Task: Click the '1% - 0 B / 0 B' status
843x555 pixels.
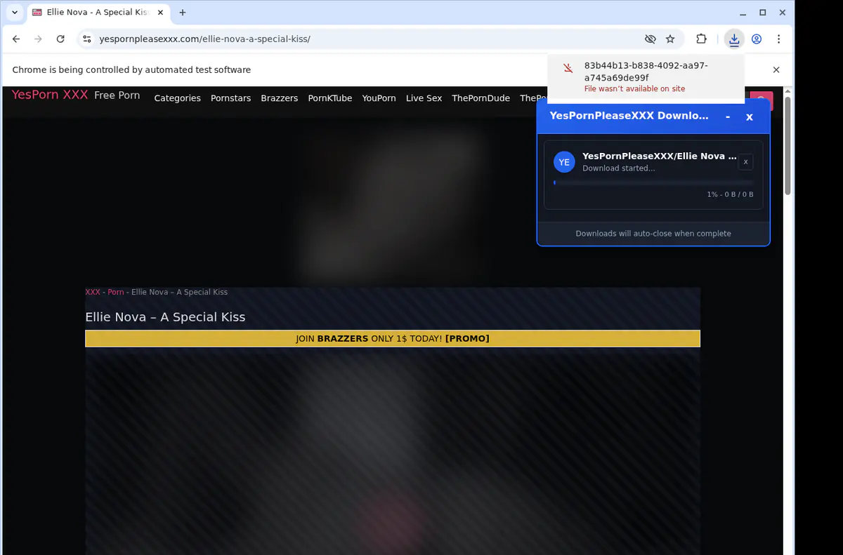Action: [x=730, y=194]
